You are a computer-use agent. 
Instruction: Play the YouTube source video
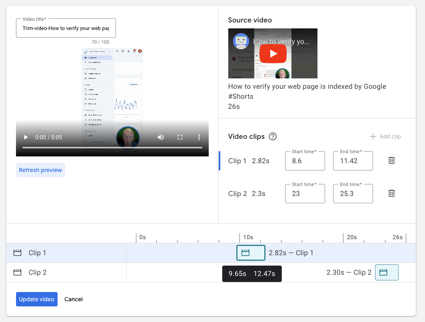click(x=273, y=54)
